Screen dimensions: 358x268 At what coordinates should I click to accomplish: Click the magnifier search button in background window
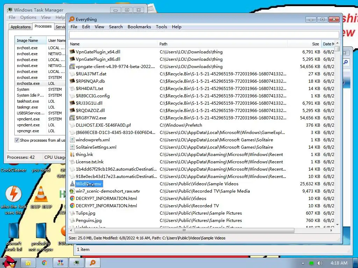pos(346,62)
